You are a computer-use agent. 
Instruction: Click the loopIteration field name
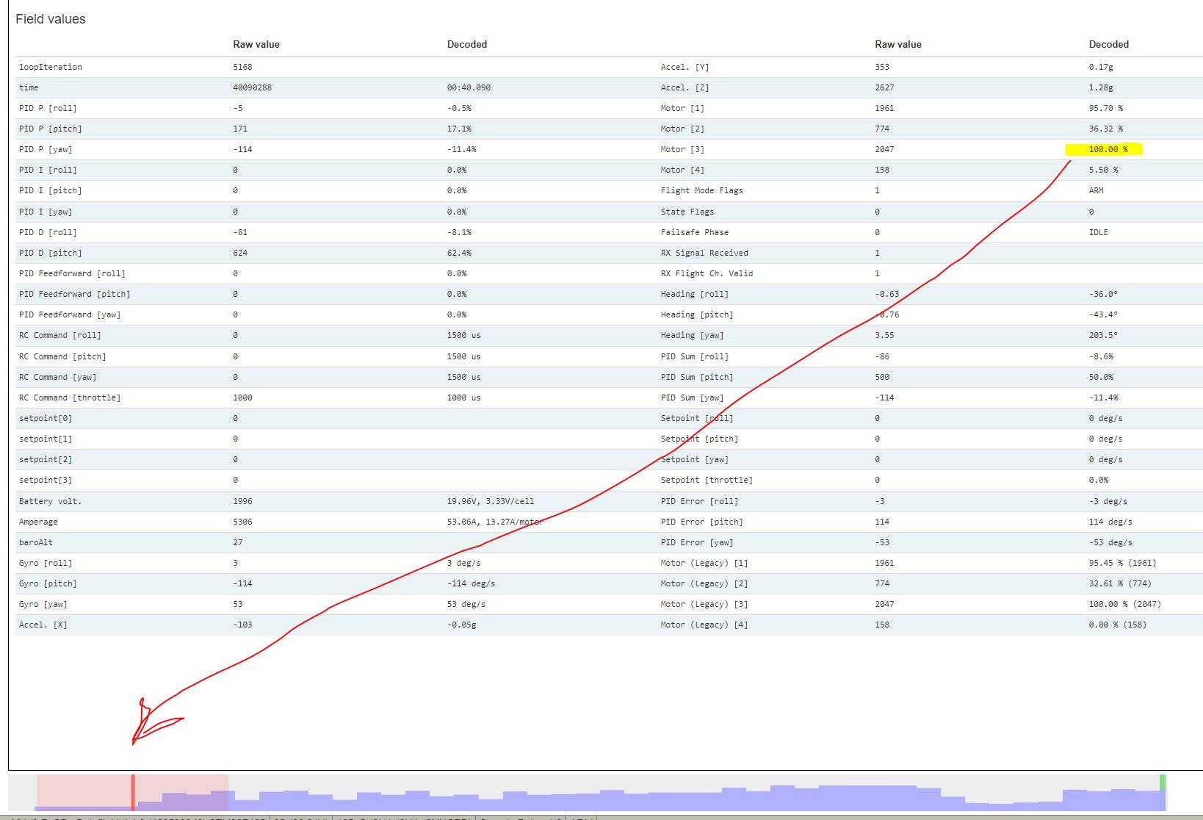pos(51,67)
